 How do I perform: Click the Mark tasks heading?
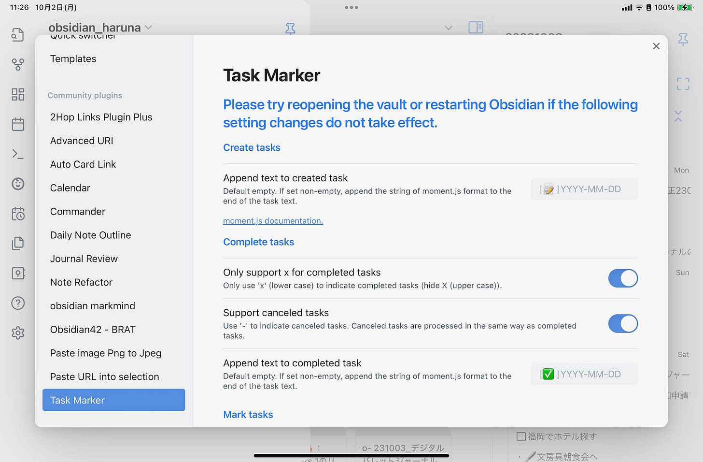point(248,415)
